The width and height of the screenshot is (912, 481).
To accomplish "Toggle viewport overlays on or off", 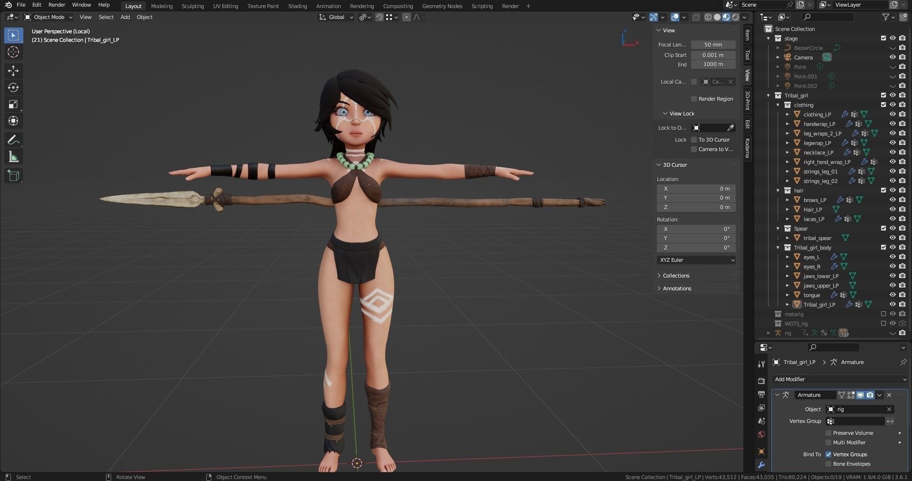I will pyautogui.click(x=675, y=17).
